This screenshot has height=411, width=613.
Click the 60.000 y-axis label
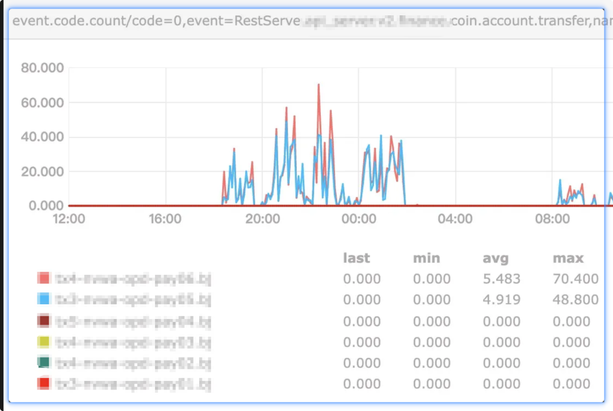click(x=42, y=102)
